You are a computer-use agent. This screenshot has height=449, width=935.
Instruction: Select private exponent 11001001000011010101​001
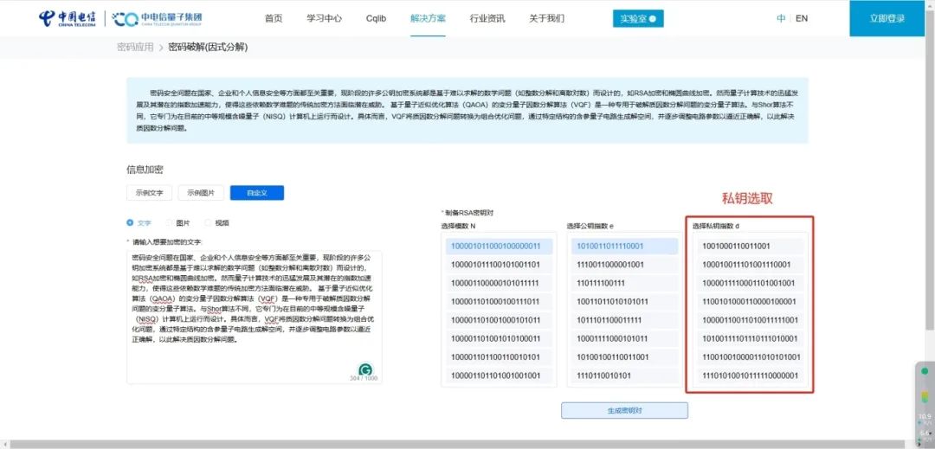750,357
